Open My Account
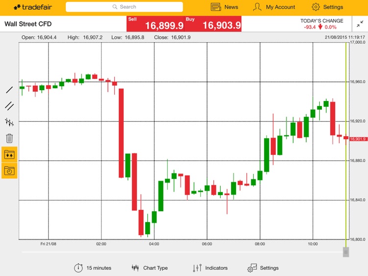The image size is (368, 276). [274, 7]
